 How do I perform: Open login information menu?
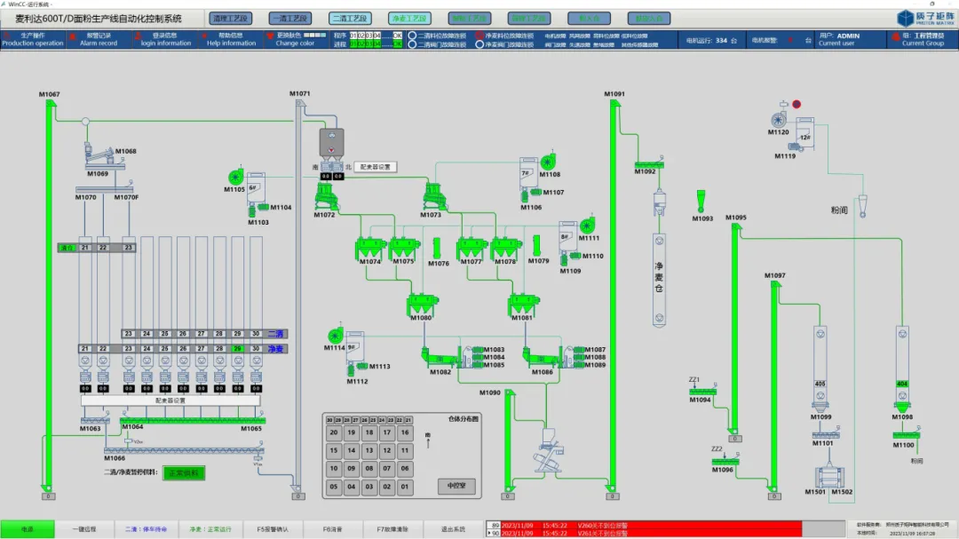click(x=165, y=40)
